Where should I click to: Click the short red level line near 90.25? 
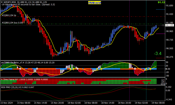click(x=160, y=58)
